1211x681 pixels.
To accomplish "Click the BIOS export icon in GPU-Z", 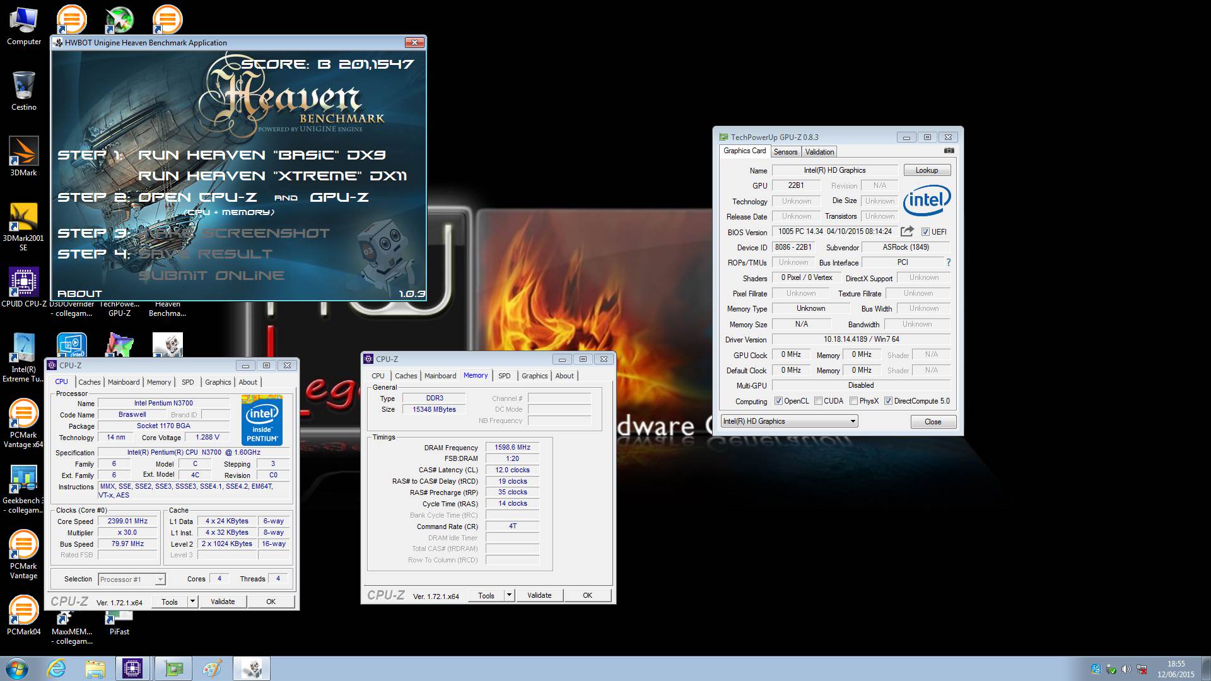I will (x=907, y=231).
